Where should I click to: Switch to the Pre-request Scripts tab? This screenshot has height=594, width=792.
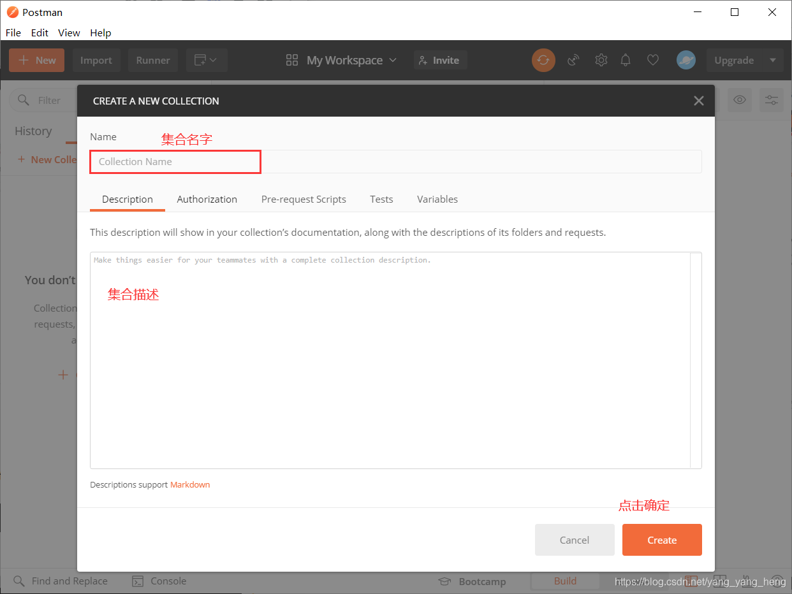pos(304,199)
